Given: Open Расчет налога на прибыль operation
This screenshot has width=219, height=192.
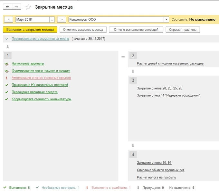Looking at the screenshot, I should (x=157, y=177).
